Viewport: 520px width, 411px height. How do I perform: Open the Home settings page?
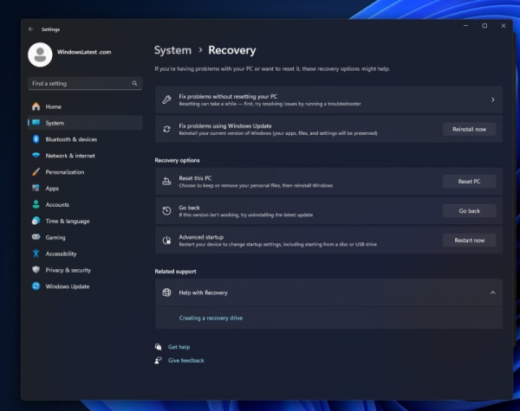[86, 106]
